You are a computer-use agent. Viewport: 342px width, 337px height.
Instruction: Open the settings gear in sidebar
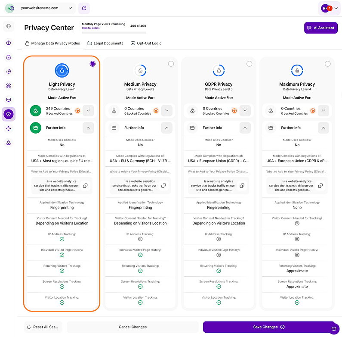click(9, 128)
